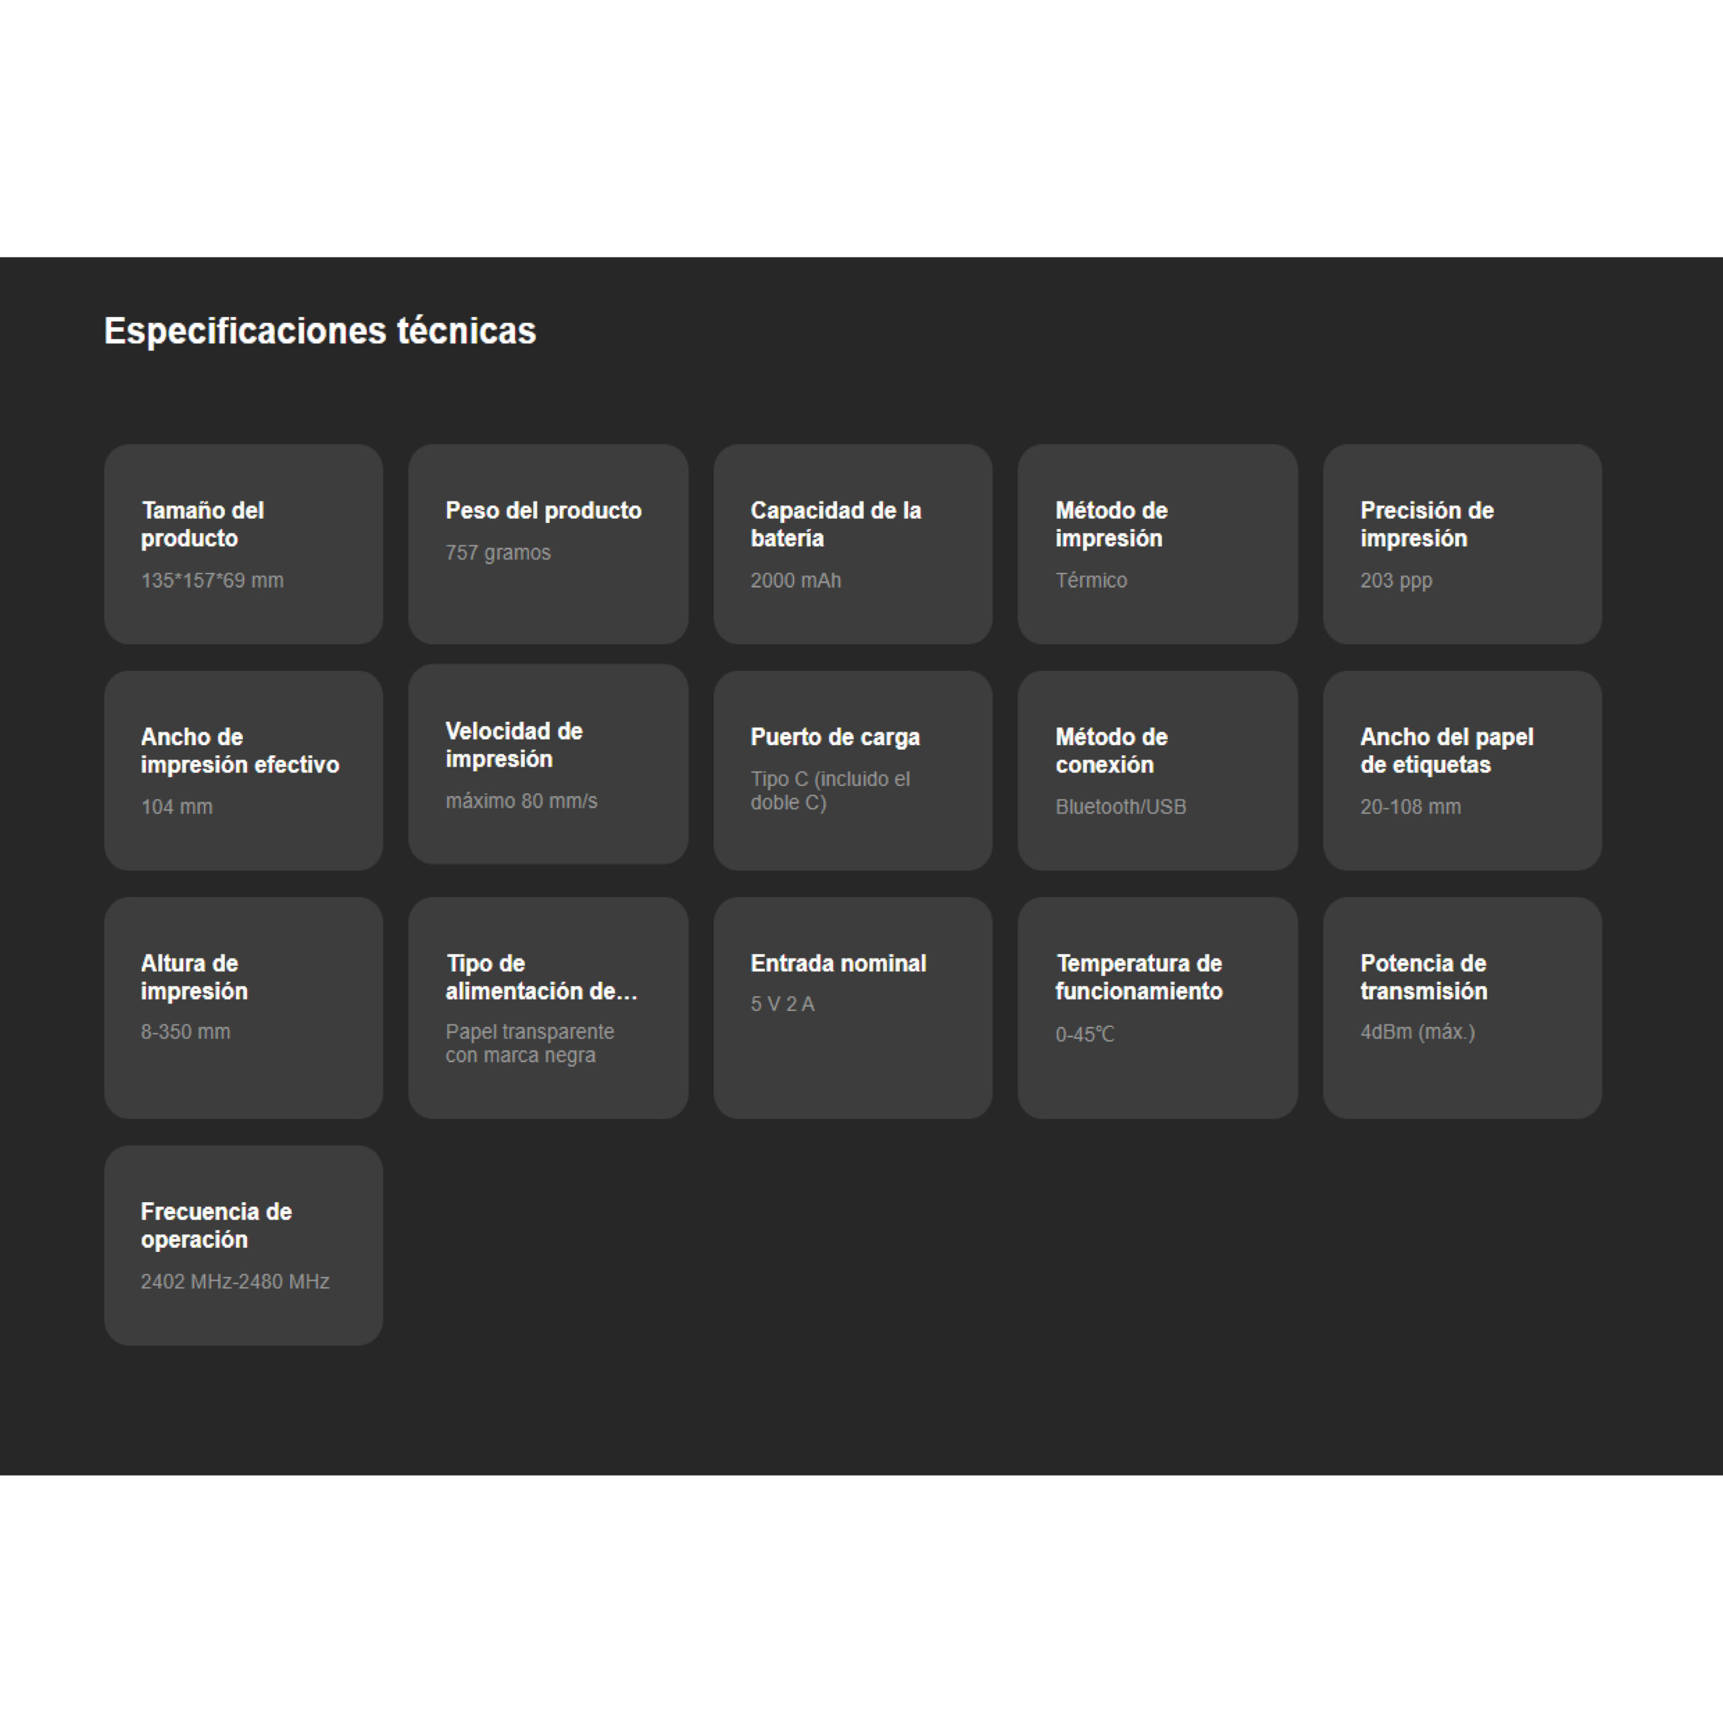Viewport: 1723px width, 1723px height.
Task: Open the Capacidad de la batería card
Action: [x=853, y=544]
